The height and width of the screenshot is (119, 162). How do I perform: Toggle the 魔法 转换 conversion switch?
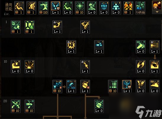140,8
